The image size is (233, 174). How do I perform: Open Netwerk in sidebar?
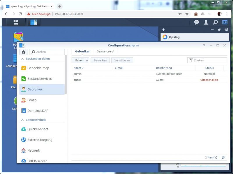tap(42, 150)
